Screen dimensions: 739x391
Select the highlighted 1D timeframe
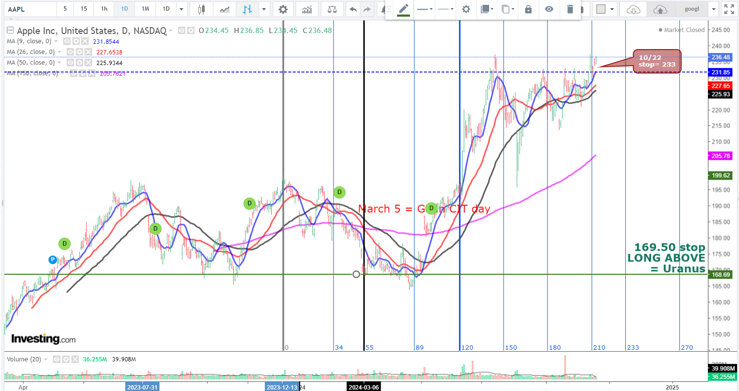(x=124, y=9)
